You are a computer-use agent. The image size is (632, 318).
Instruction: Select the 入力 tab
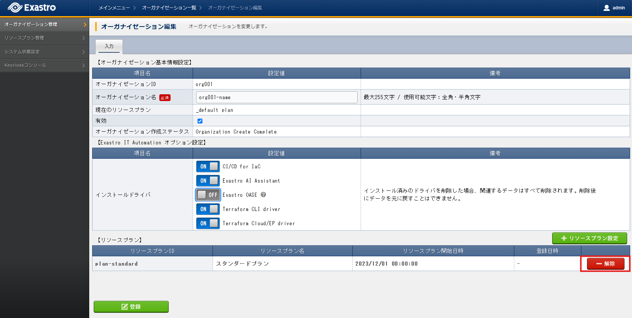(x=109, y=46)
